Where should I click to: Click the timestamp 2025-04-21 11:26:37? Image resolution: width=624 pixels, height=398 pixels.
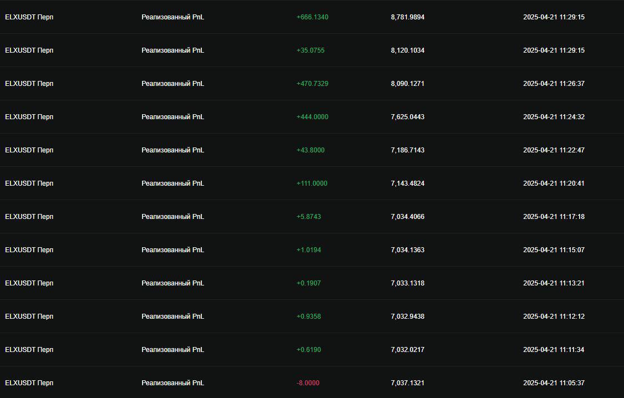coord(554,84)
